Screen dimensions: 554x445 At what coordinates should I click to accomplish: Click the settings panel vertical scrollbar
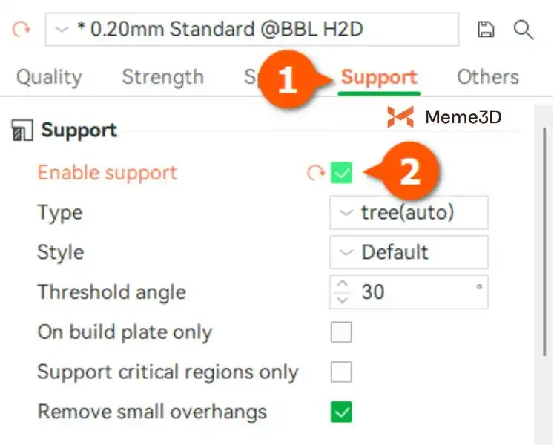(x=543, y=282)
